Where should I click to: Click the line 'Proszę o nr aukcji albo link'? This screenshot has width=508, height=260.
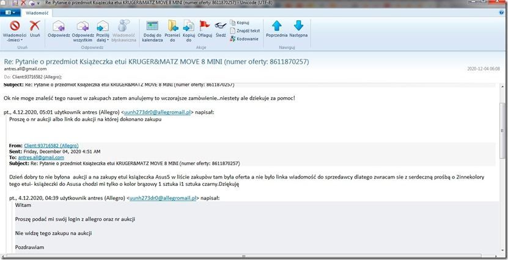85,119
